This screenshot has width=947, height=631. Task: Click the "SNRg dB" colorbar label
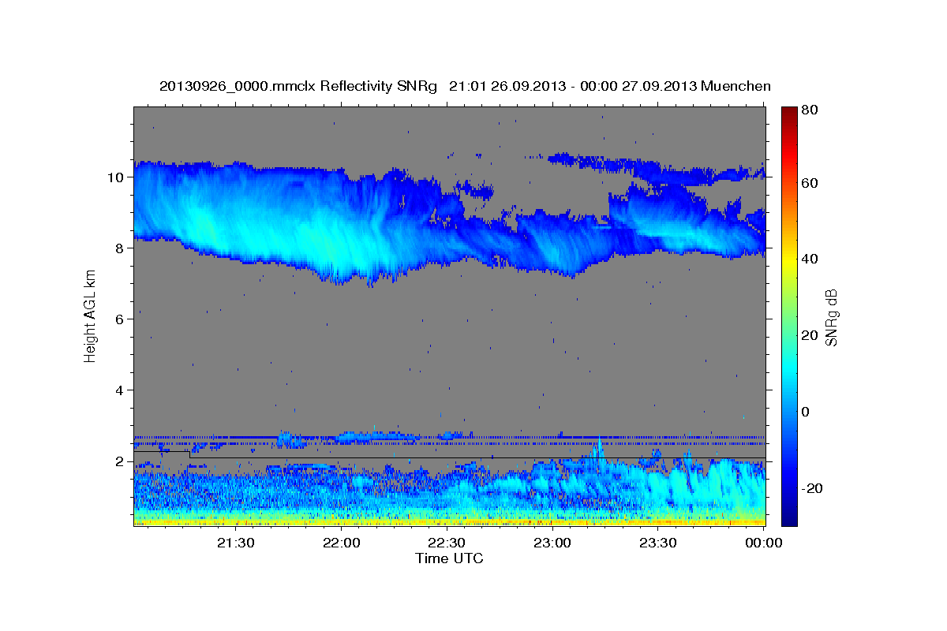[831, 318]
